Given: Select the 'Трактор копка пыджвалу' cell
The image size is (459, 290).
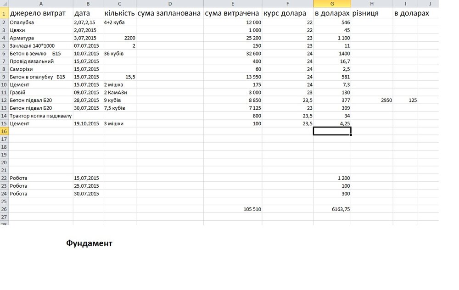Looking at the screenshot, I should [x=41, y=116].
